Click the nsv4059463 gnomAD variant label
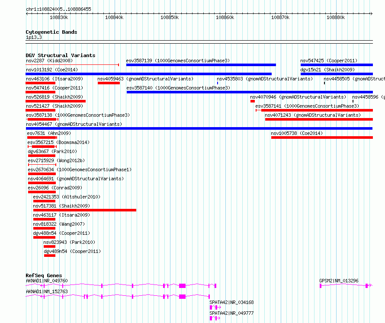 tap(145, 79)
